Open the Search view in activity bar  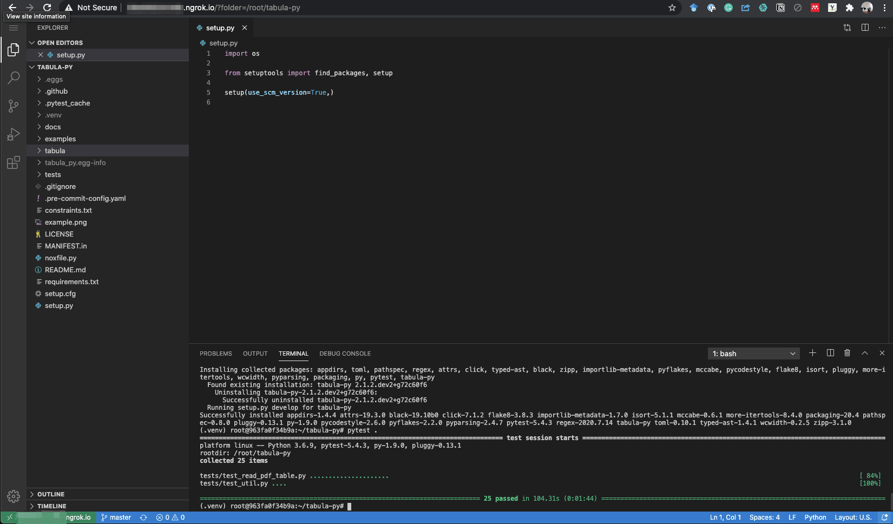click(14, 78)
